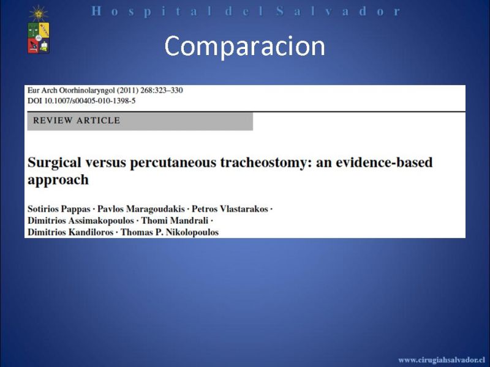Click the author name Thomi Mandrali
Image resolution: width=490 pixels, height=367 pixels.
(x=175, y=221)
